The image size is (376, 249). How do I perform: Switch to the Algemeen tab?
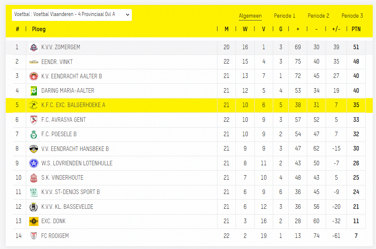(250, 16)
